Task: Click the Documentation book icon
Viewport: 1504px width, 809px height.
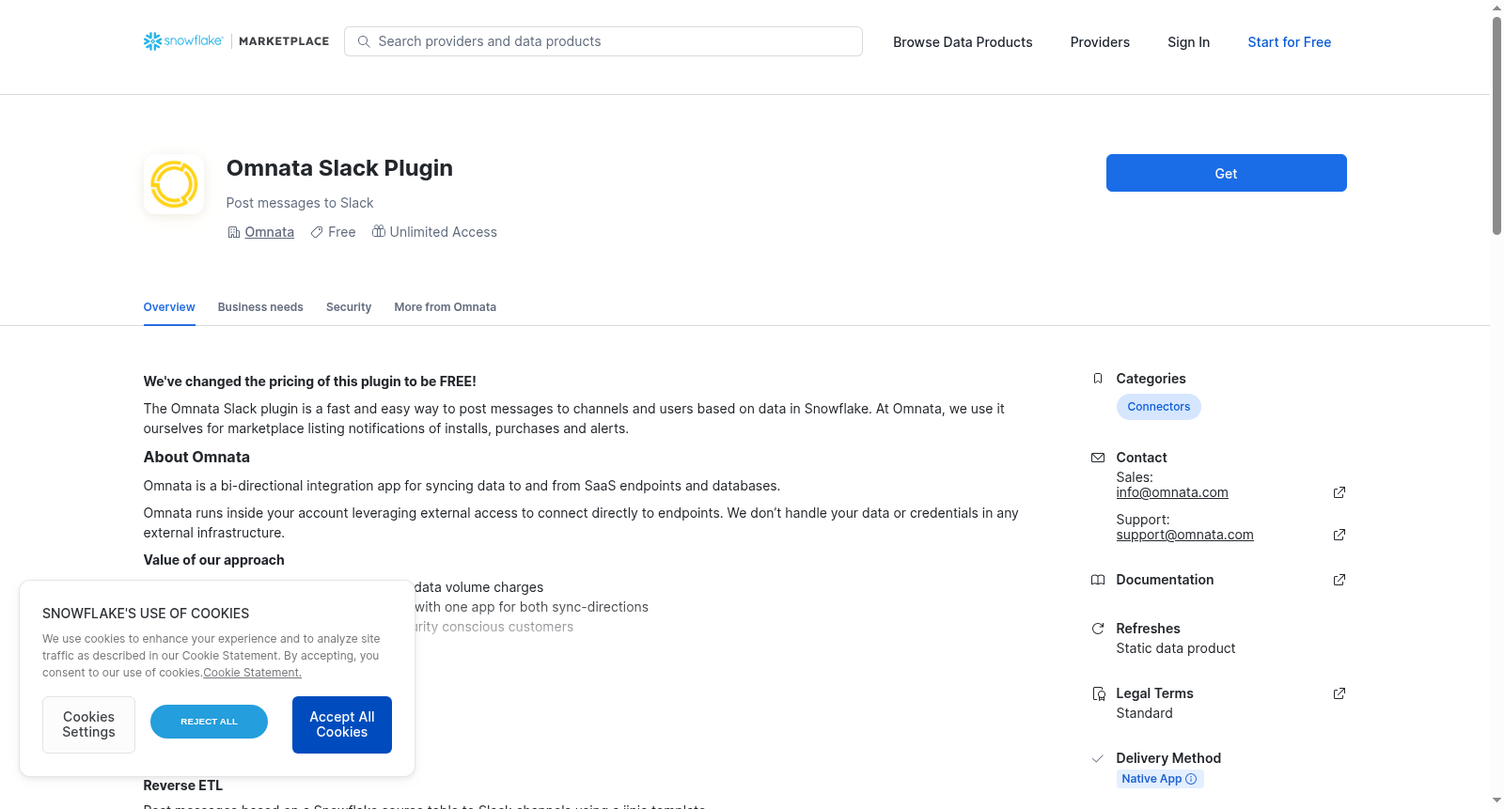Action: click(x=1098, y=580)
